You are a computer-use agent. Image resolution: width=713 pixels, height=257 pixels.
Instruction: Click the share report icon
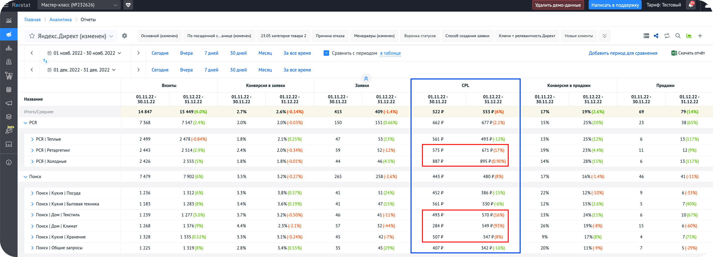[x=656, y=36]
